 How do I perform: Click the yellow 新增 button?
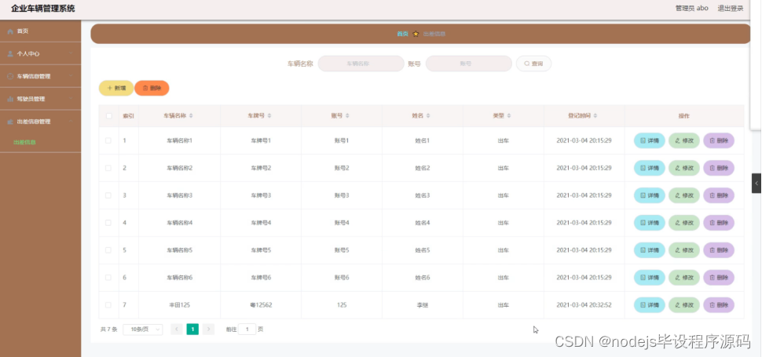[116, 89]
